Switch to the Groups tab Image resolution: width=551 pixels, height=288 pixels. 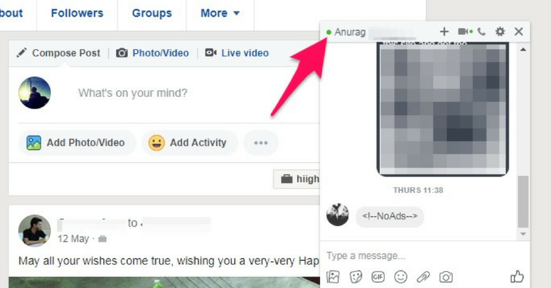point(152,13)
